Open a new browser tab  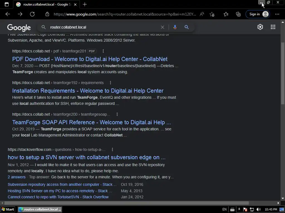pyautogui.click(x=85, y=4)
